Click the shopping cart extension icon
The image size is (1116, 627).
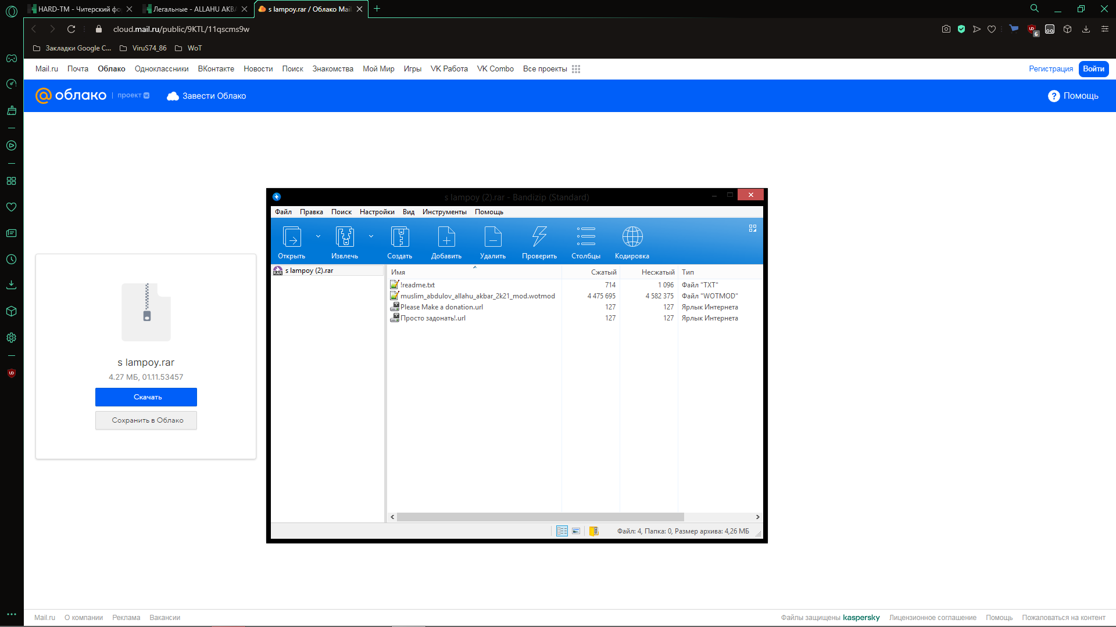(x=1014, y=28)
